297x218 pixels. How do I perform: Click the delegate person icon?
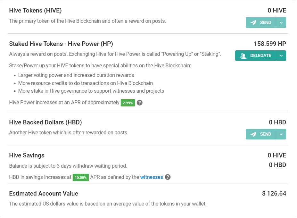243,55
